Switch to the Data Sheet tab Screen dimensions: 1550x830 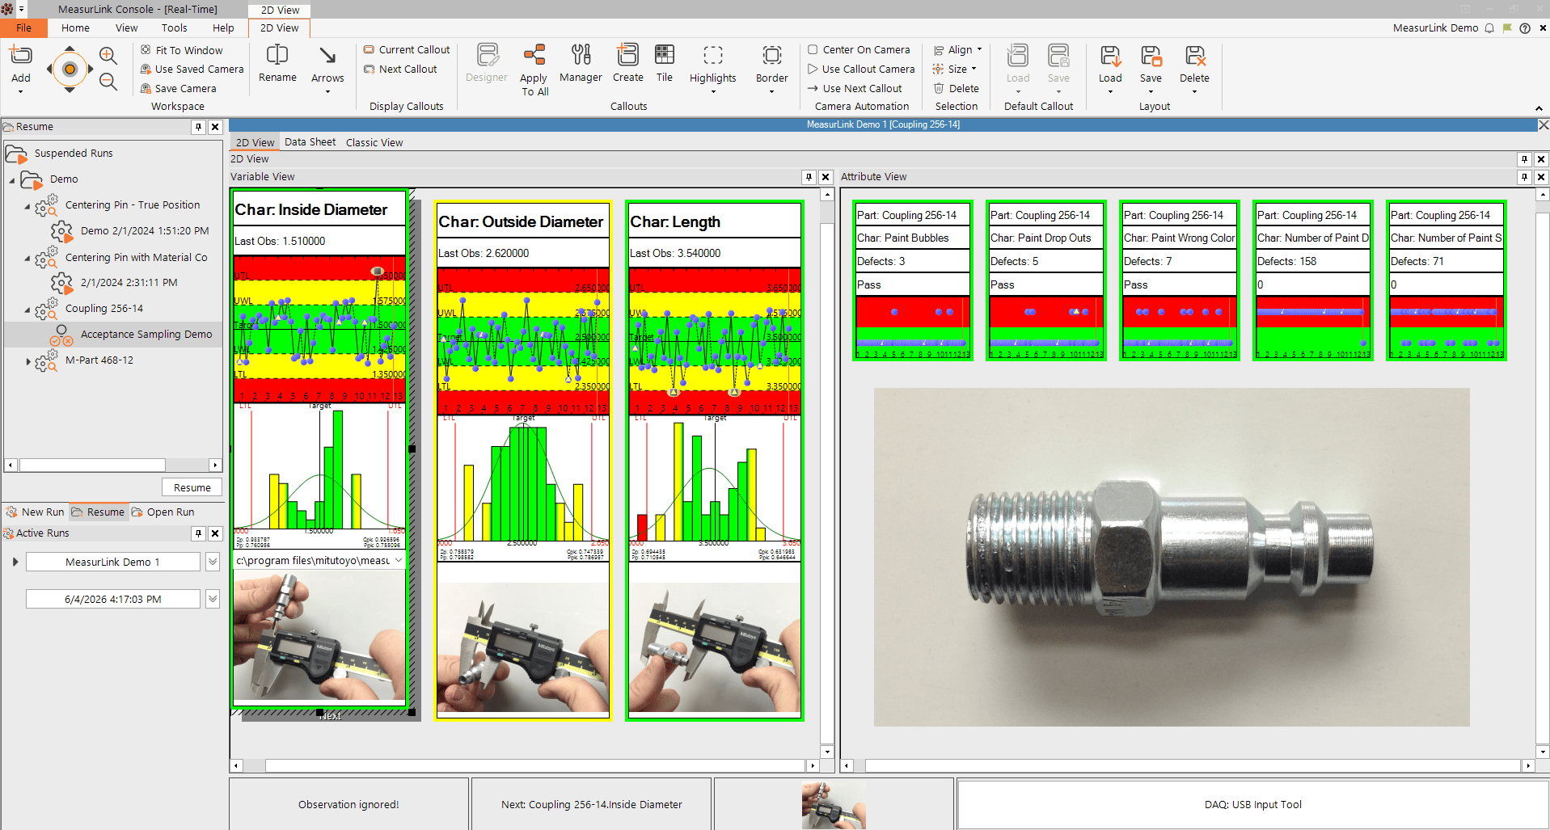pos(310,142)
